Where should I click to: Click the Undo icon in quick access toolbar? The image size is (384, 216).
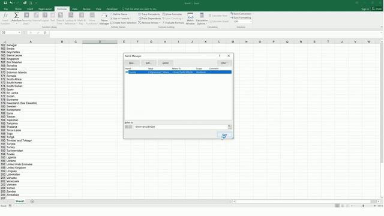(11, 3)
